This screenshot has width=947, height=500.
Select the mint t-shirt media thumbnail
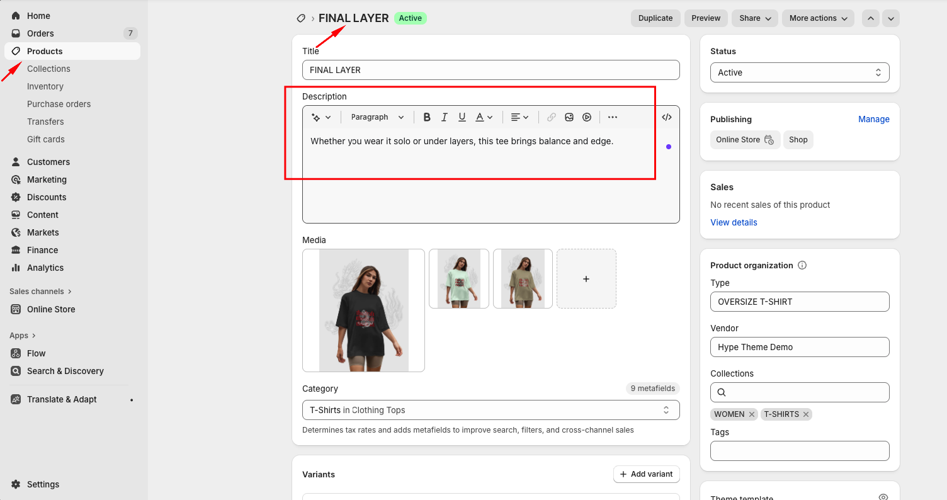pyautogui.click(x=459, y=278)
